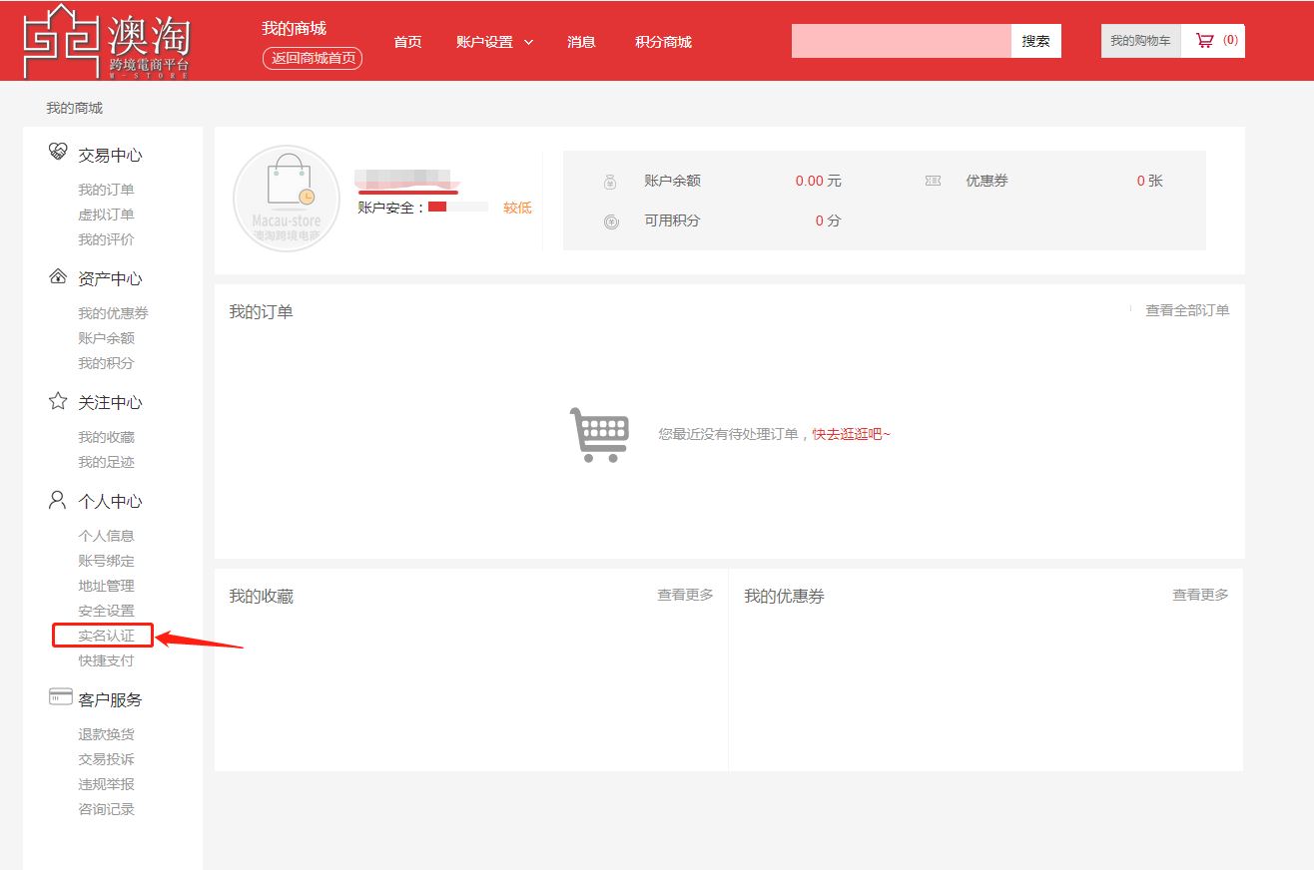Open 实名认证 in the sidebar

coord(106,636)
